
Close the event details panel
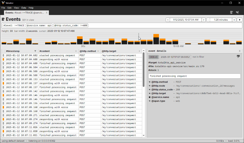pos(239,51)
